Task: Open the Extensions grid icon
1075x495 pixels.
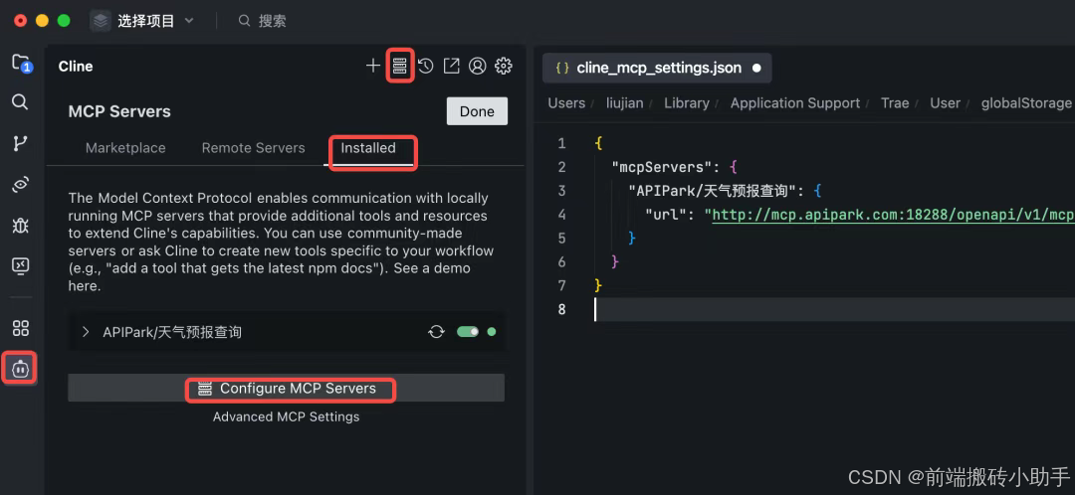Action: coord(21,328)
